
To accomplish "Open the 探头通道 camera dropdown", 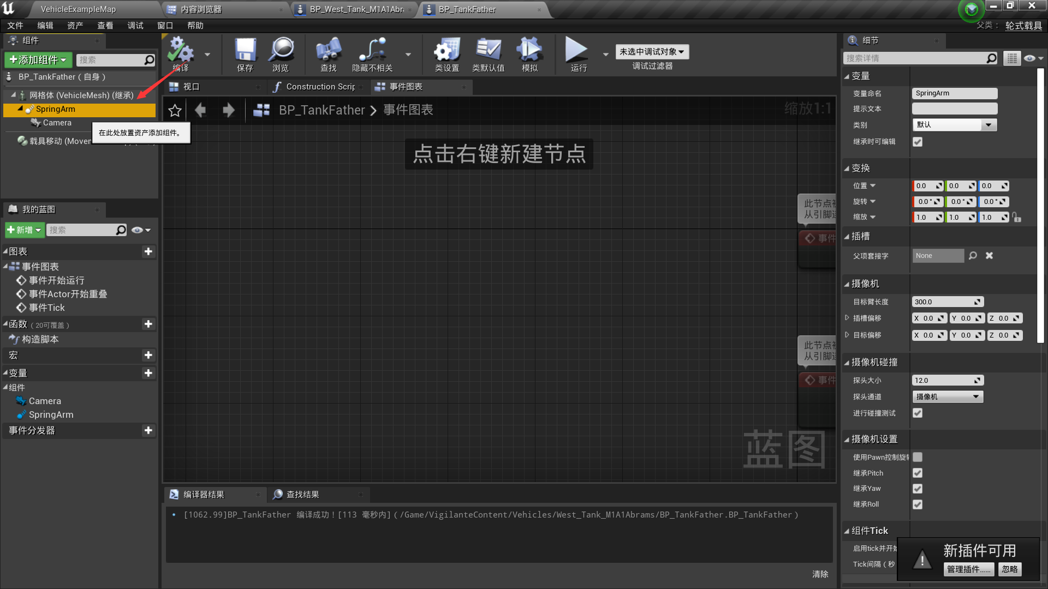I will pyautogui.click(x=948, y=396).
